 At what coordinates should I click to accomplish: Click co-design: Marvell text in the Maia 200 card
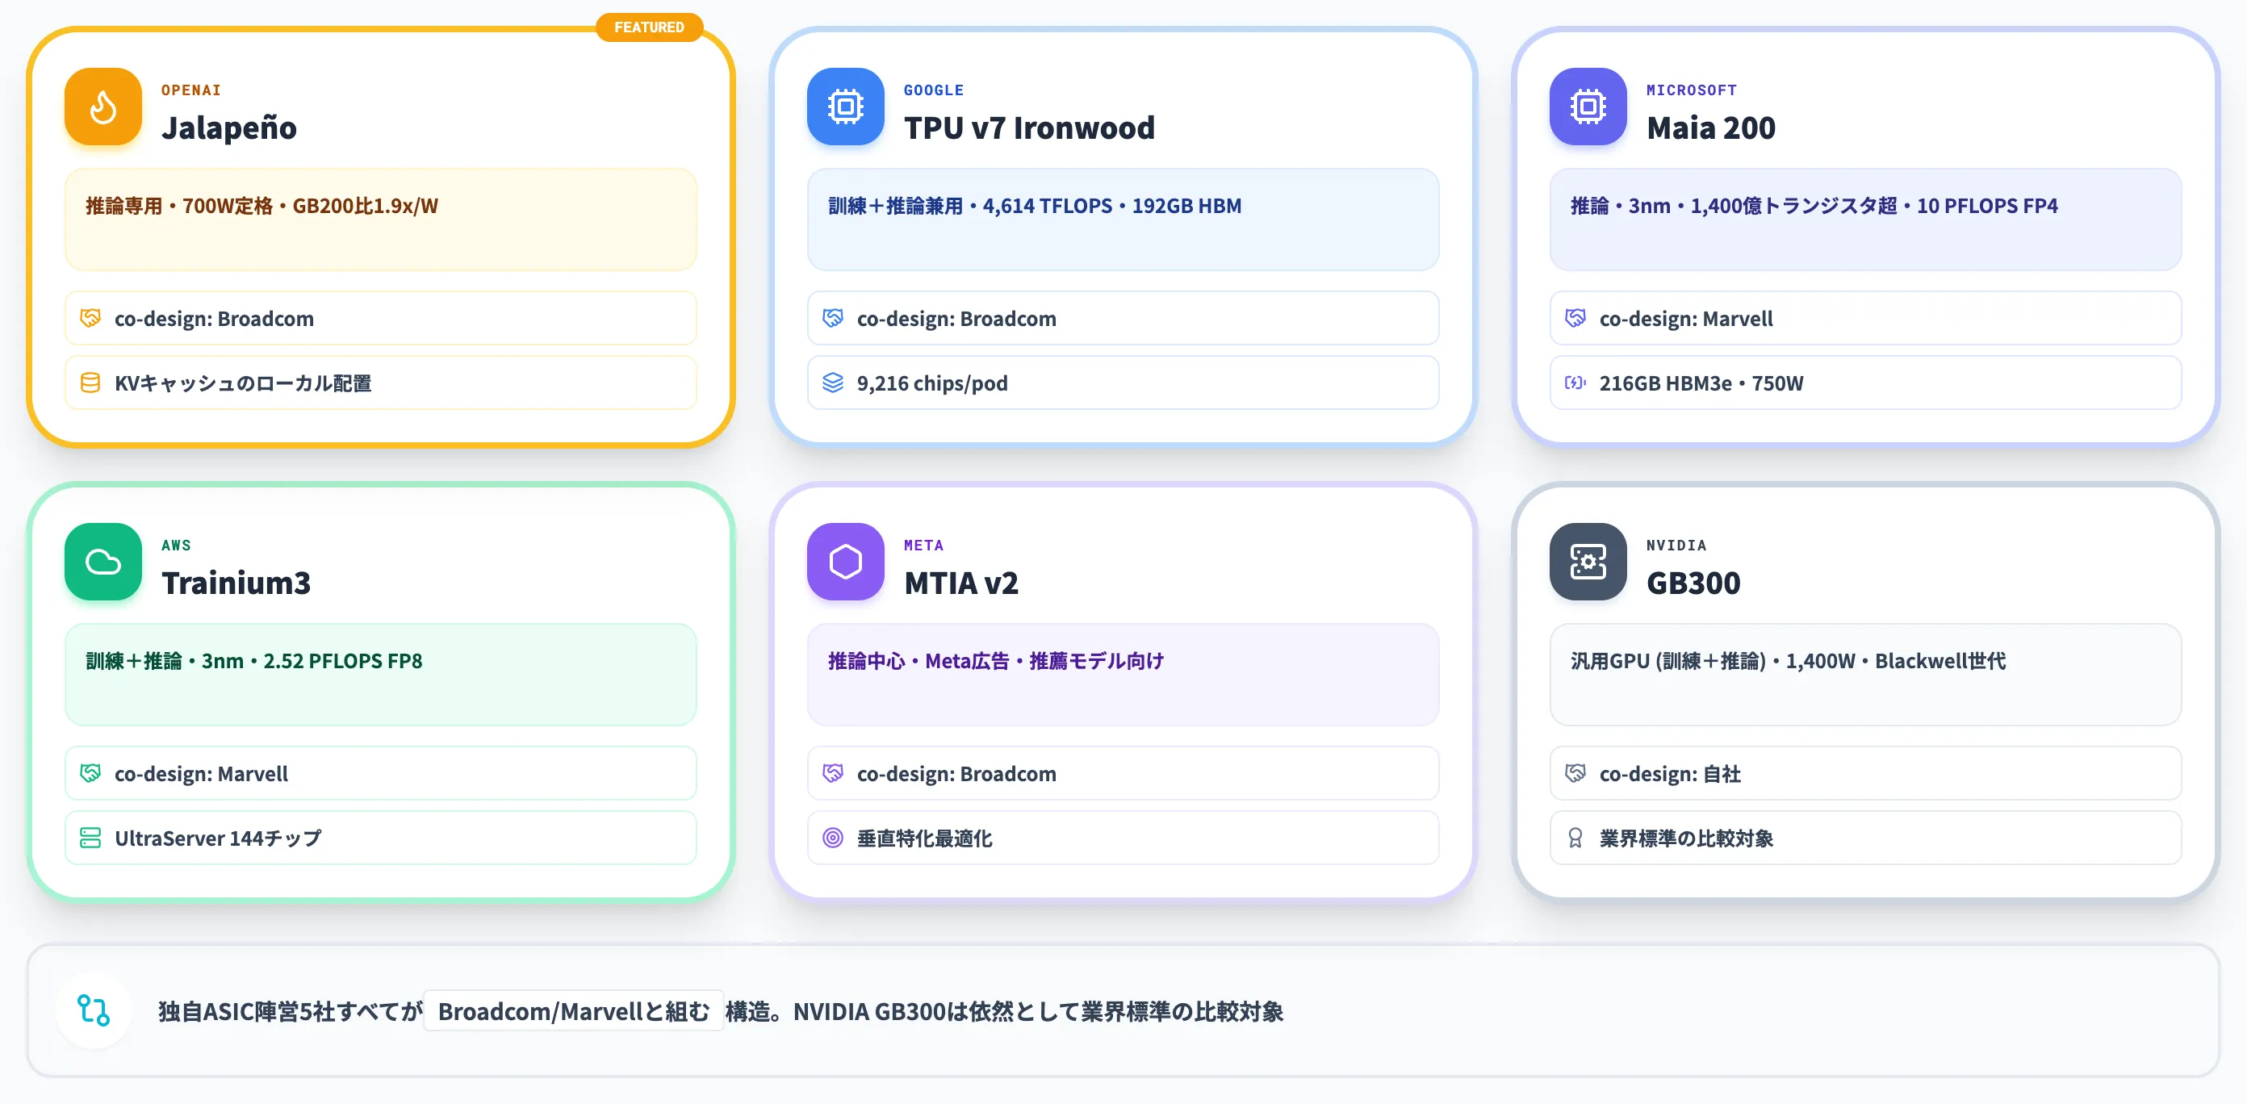click(x=1686, y=318)
